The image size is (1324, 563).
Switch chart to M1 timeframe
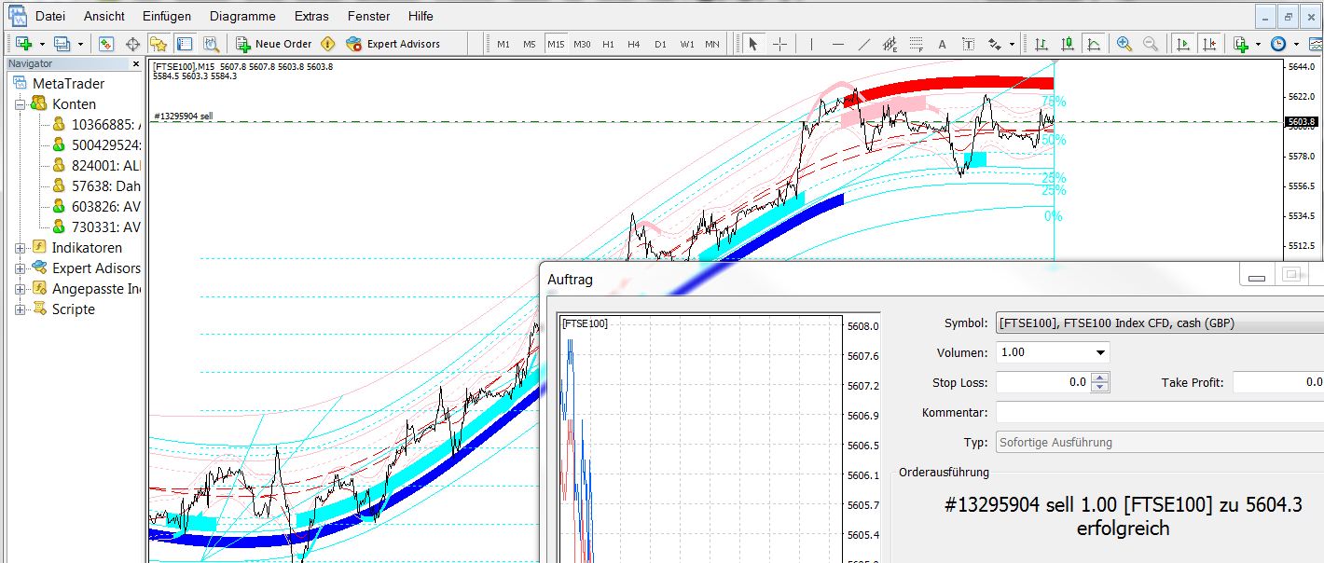coord(503,44)
